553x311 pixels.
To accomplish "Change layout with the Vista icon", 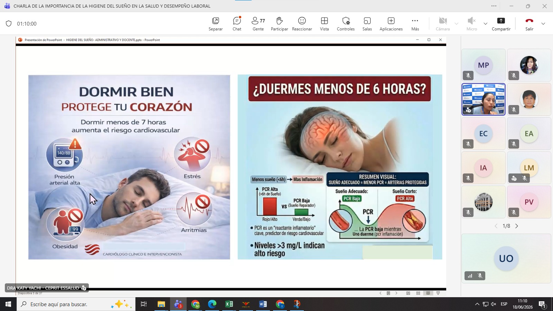I will coord(324,24).
